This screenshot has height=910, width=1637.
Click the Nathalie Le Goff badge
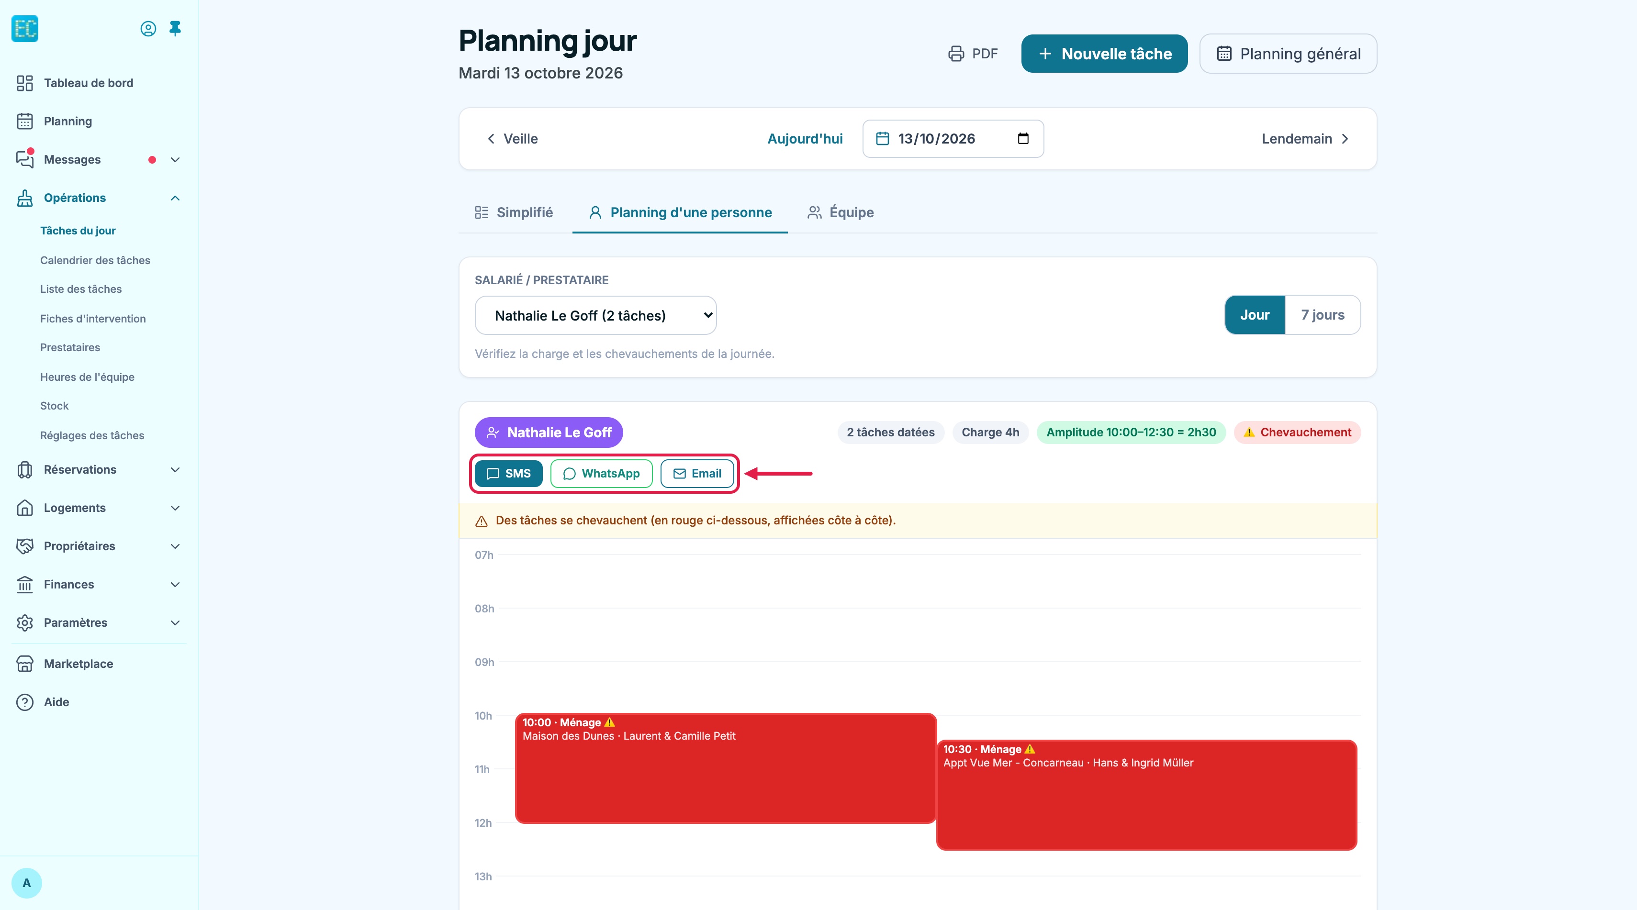coord(549,433)
